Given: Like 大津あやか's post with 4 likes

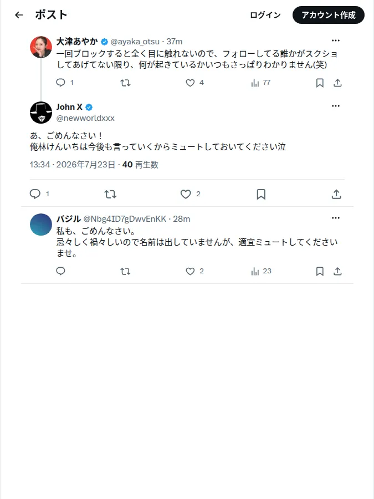Looking at the screenshot, I should (x=190, y=83).
